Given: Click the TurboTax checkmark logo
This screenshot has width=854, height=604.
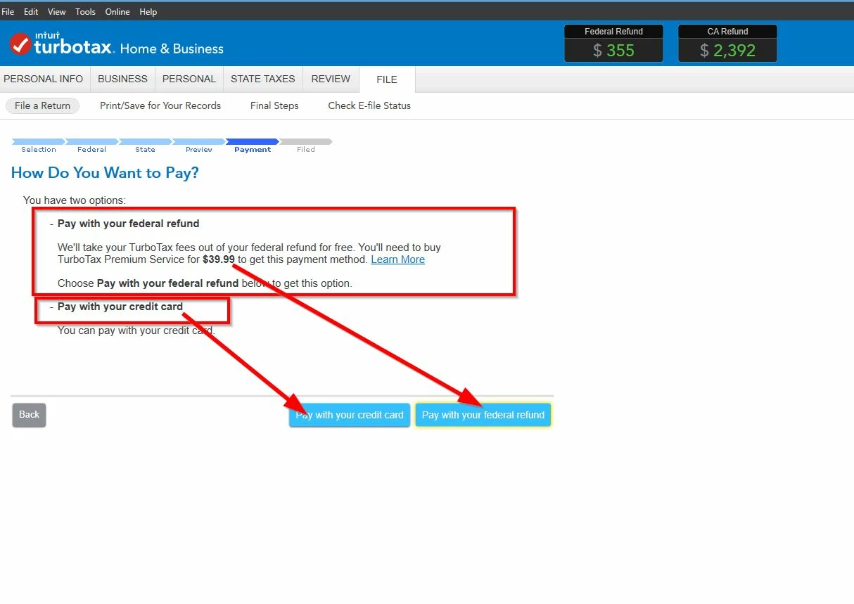Looking at the screenshot, I should (x=20, y=44).
